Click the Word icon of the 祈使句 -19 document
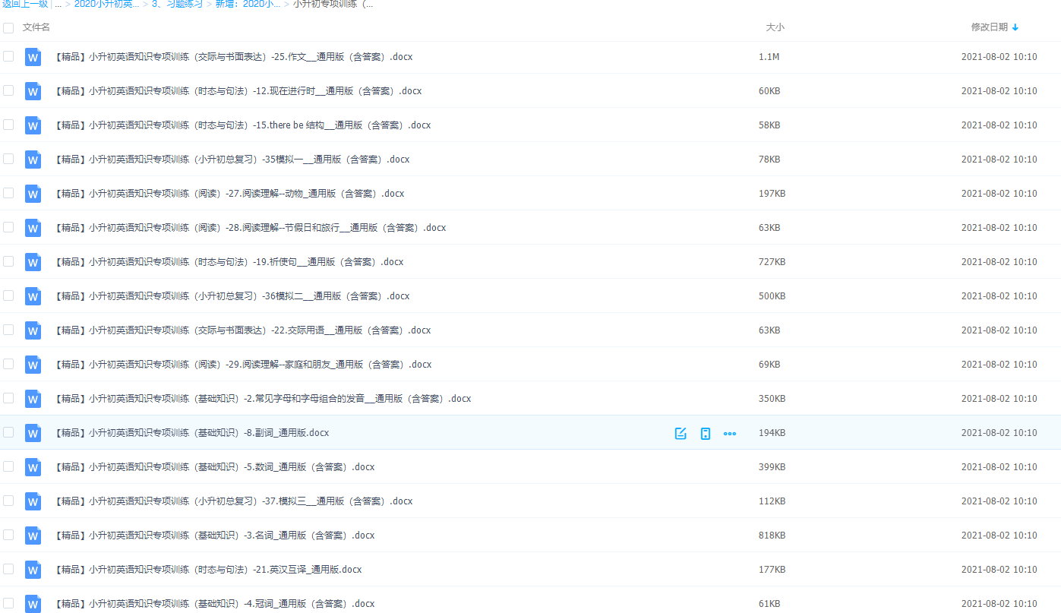Screen dimensions: 1061x613 [33, 262]
